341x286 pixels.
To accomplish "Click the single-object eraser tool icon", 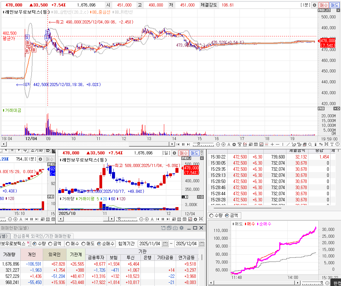I will click(x=293, y=144).
